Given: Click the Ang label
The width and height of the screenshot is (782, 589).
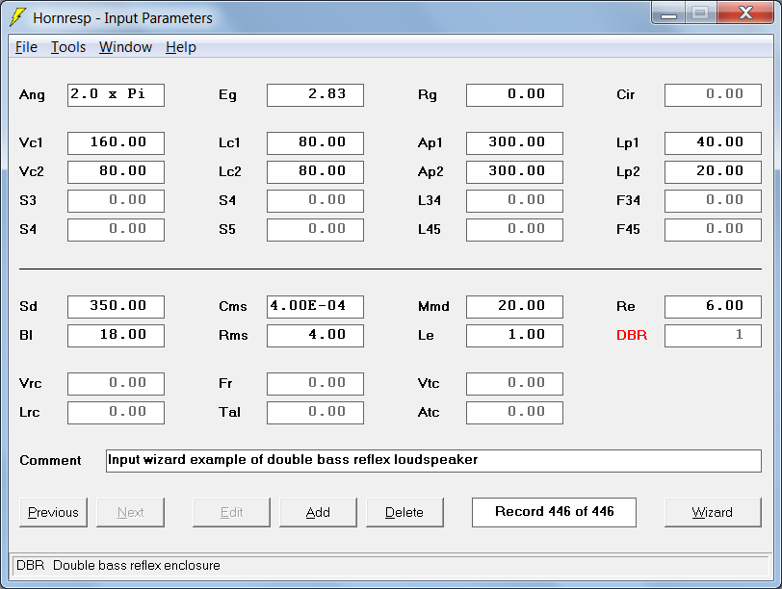Looking at the screenshot, I should tap(32, 95).
